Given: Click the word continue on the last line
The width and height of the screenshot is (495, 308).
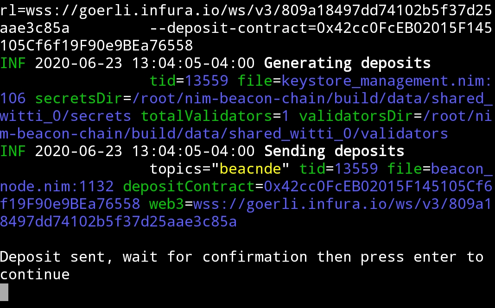Looking at the screenshot, I should (x=35, y=275).
